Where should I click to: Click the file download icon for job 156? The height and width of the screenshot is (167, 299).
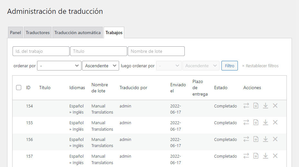click(256, 139)
